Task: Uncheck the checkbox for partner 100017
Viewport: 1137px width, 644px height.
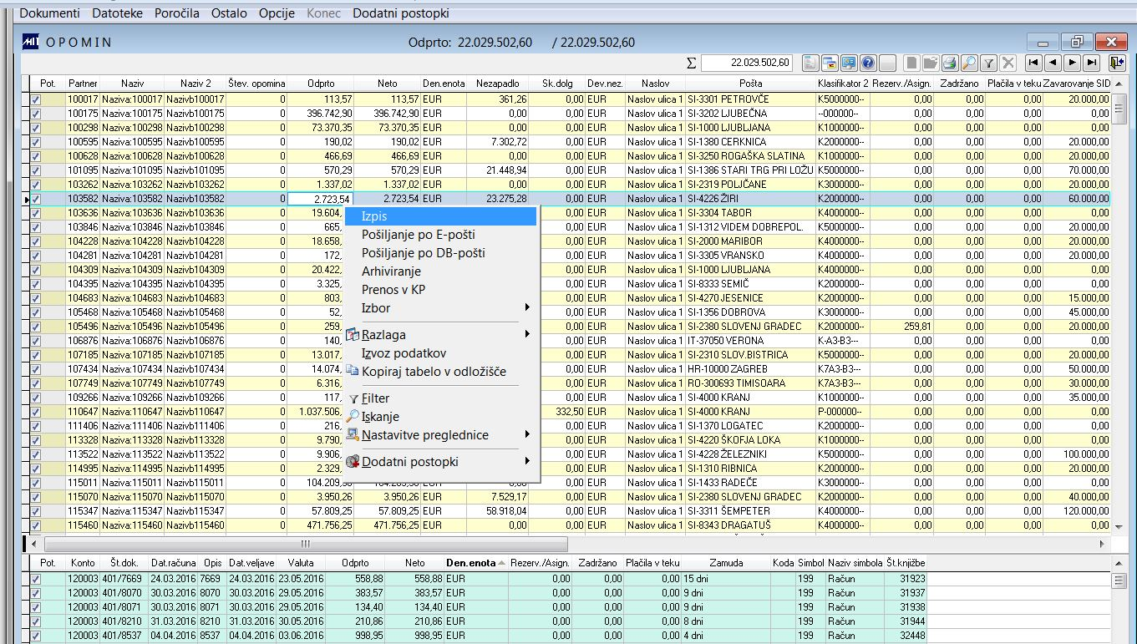Action: click(x=36, y=99)
